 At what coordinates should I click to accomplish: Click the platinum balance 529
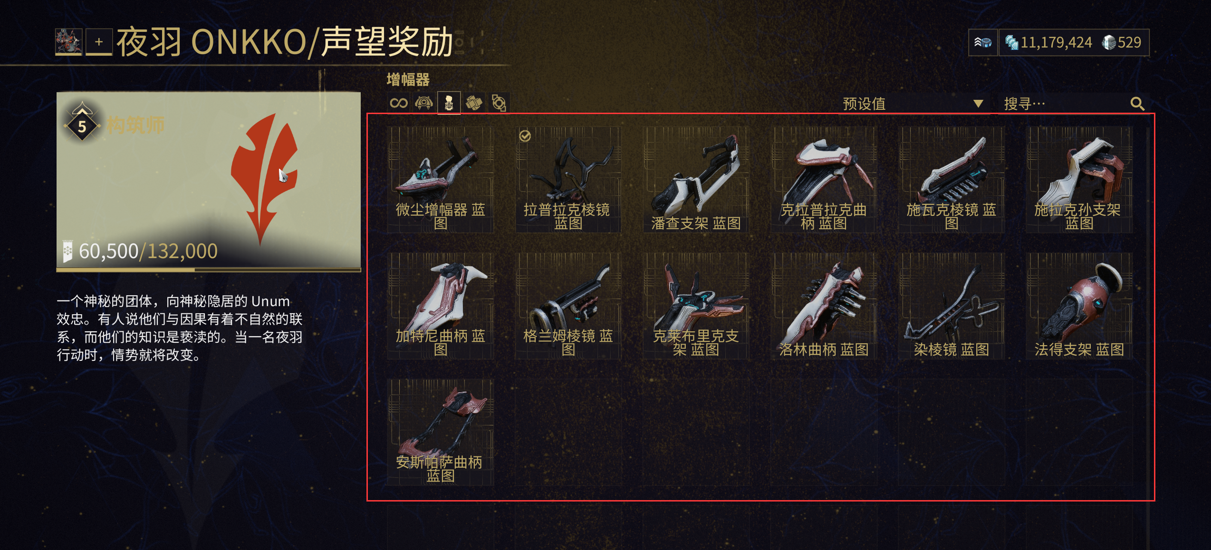click(x=1122, y=43)
